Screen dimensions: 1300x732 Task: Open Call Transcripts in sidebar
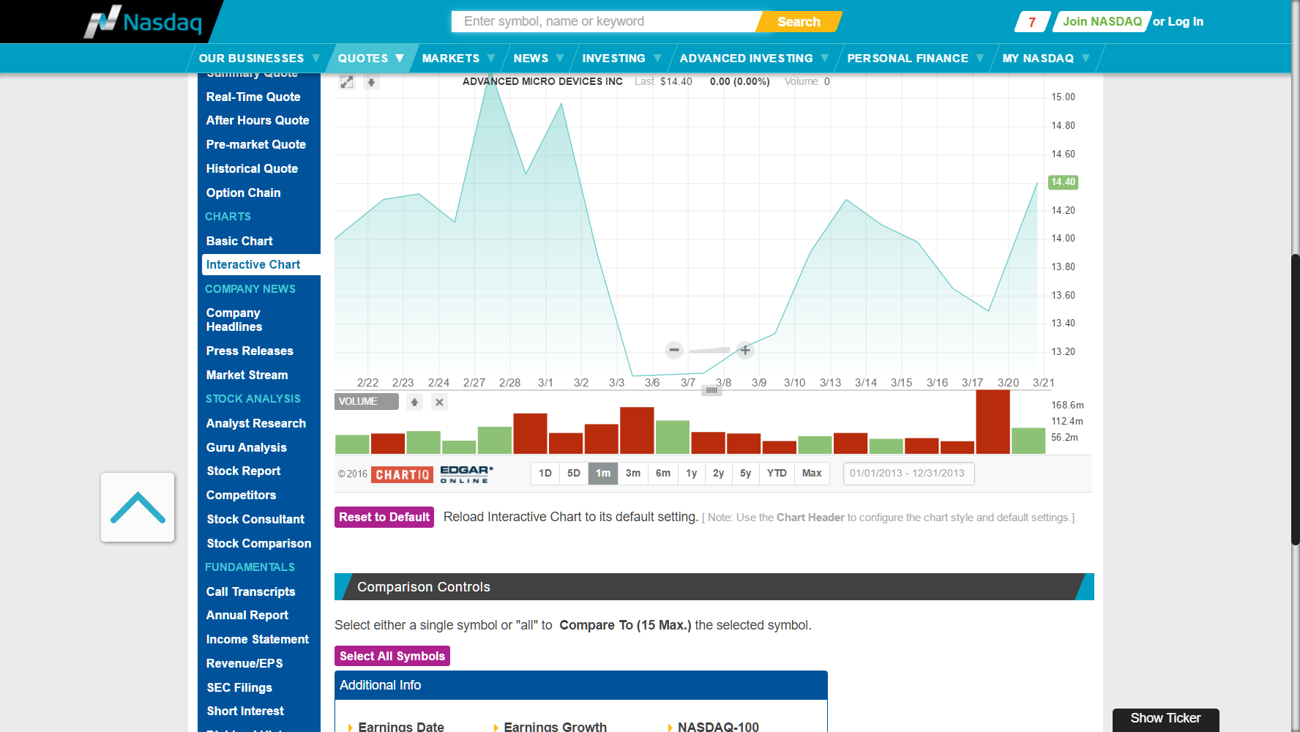point(250,591)
